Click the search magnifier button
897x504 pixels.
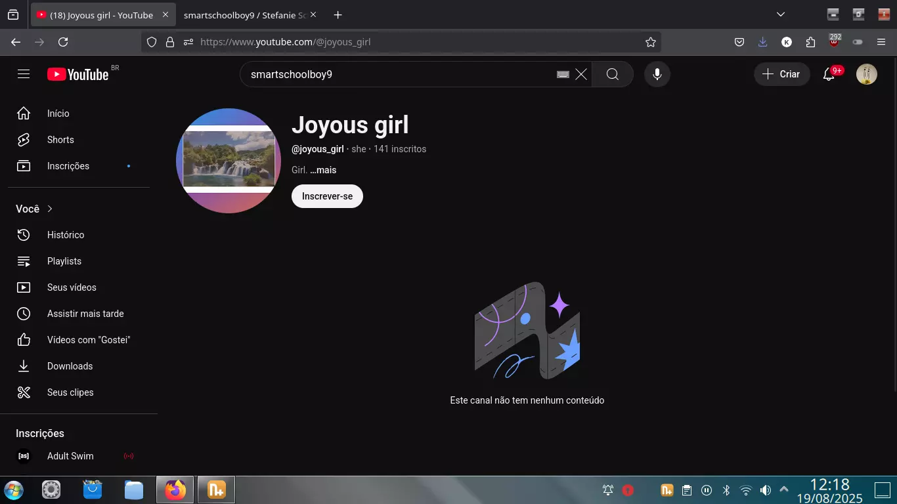pos(612,74)
